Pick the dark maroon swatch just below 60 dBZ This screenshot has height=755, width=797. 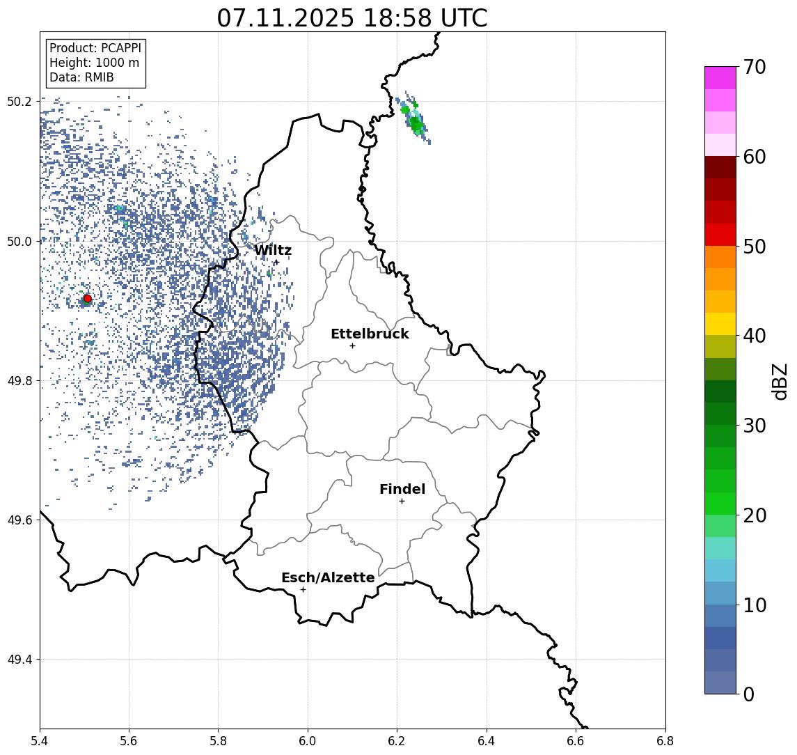click(720, 167)
